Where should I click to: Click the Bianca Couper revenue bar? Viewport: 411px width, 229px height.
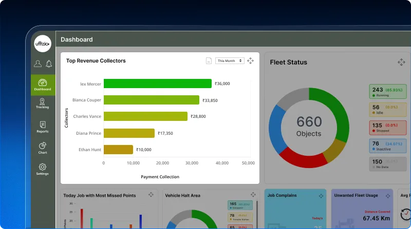152,100
